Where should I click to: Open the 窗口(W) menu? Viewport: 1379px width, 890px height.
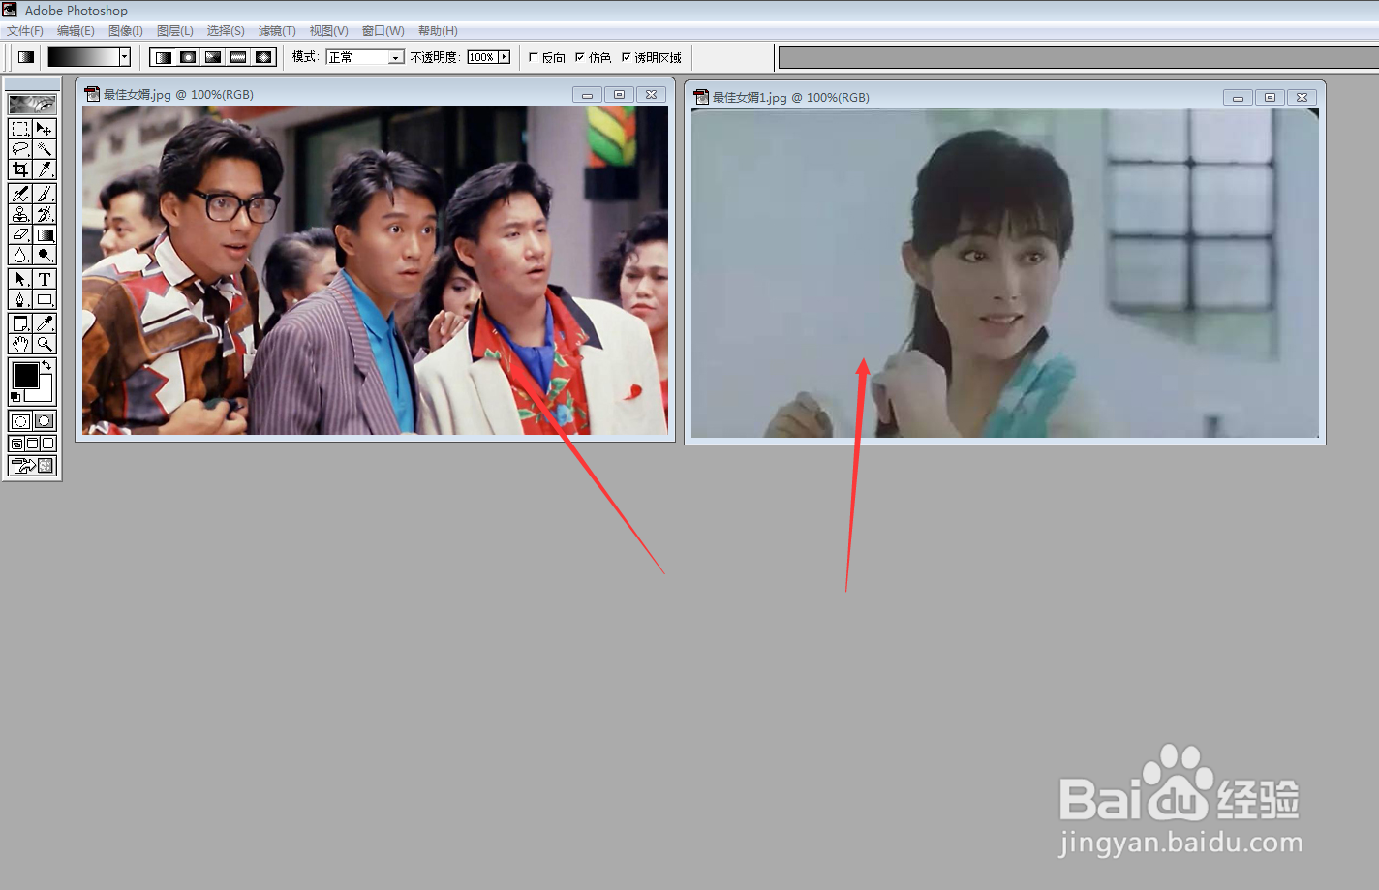coord(383,31)
